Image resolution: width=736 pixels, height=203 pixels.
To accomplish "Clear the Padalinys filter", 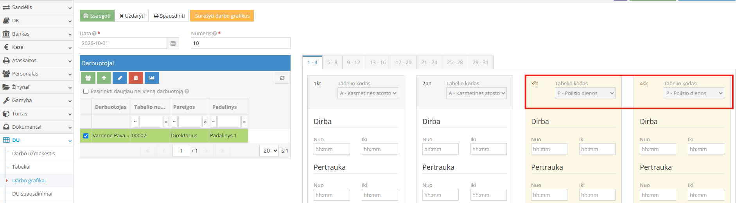I will click(244, 122).
